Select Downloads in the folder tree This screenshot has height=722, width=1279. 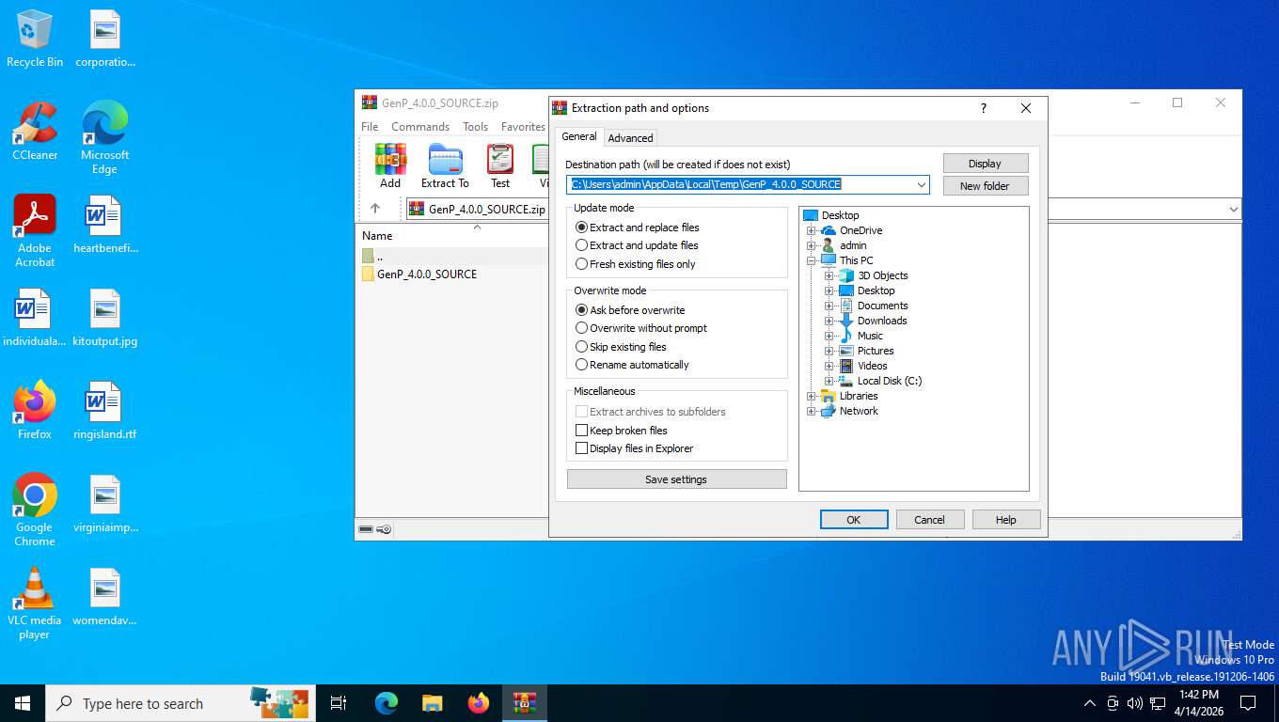[x=882, y=321]
